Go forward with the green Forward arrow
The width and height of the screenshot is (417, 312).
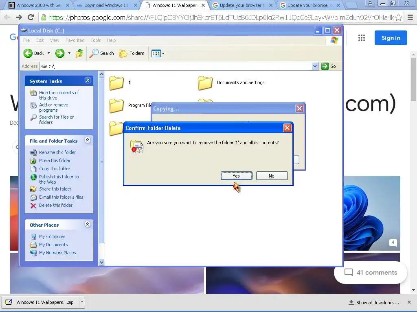click(60, 53)
